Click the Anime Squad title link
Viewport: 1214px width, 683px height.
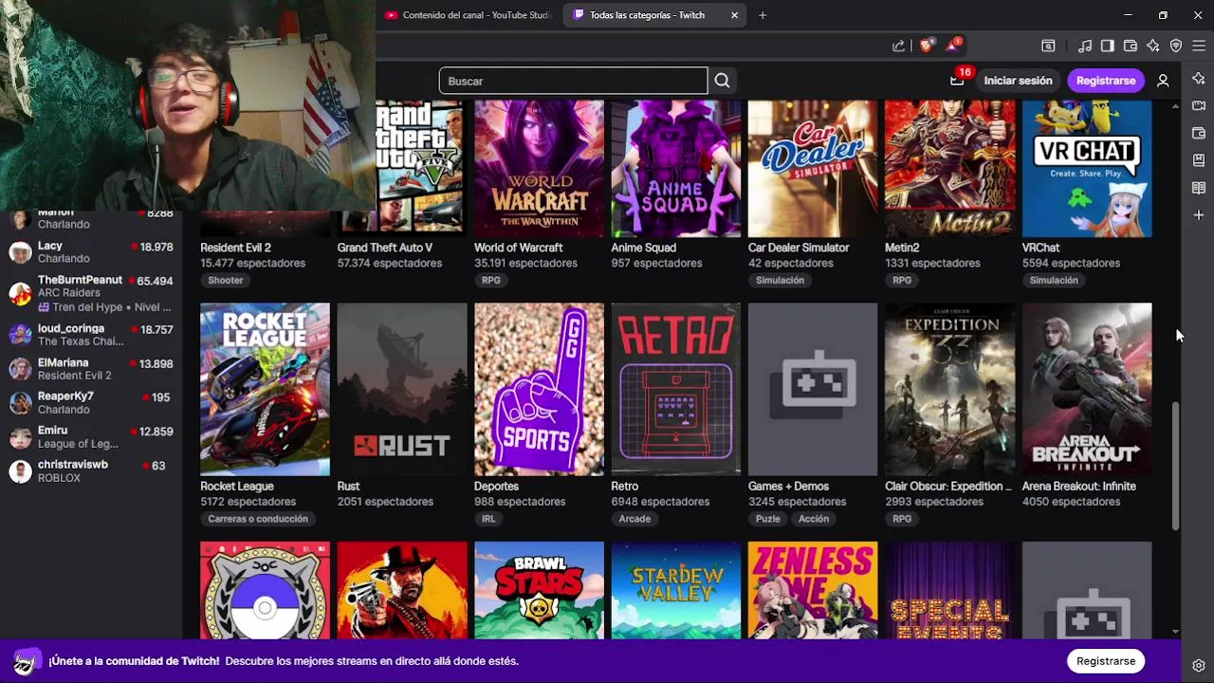[643, 248]
